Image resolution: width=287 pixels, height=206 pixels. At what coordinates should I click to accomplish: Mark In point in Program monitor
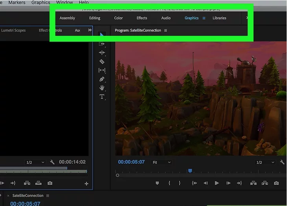[169, 183]
